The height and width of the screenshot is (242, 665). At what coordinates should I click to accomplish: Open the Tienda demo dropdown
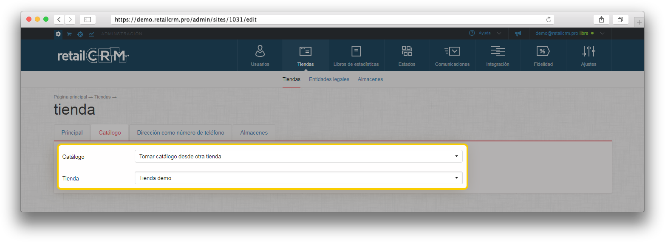[299, 178]
